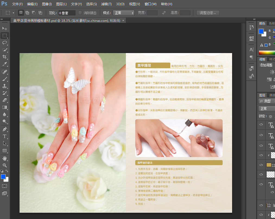Select the Eyedropper tool

click(5, 64)
